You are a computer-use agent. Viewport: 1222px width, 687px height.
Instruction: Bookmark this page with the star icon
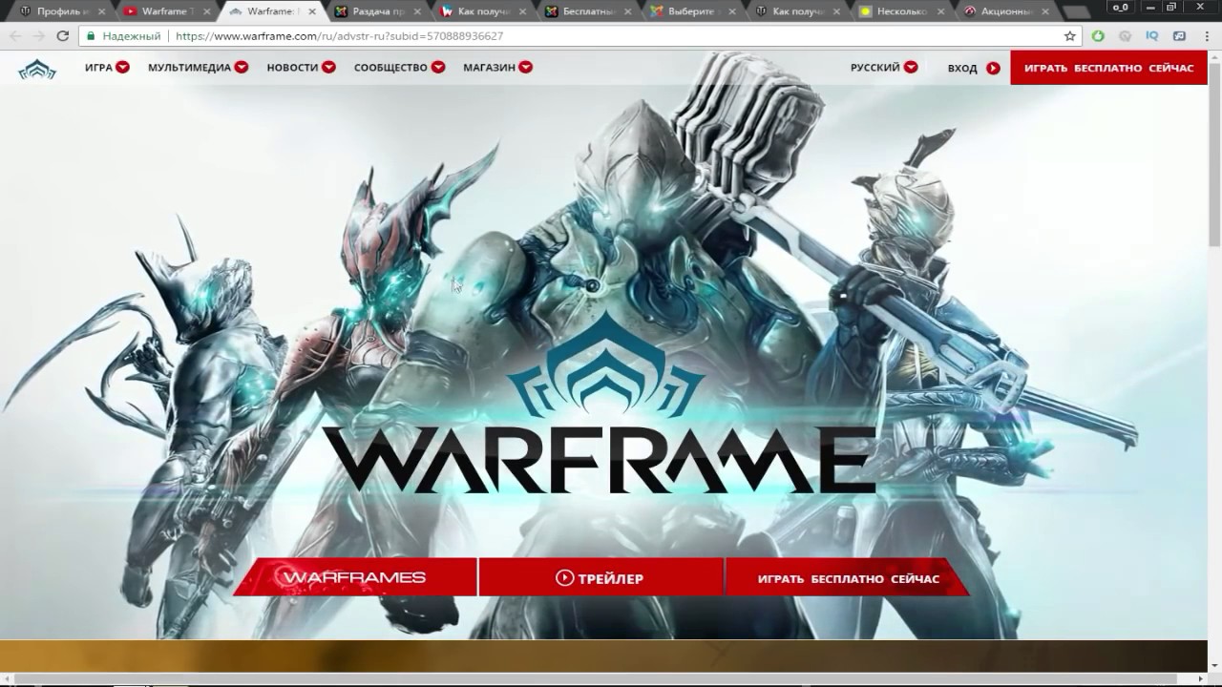(1070, 36)
